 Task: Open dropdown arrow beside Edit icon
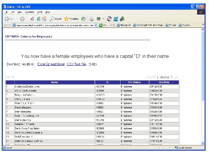coord(103,19)
